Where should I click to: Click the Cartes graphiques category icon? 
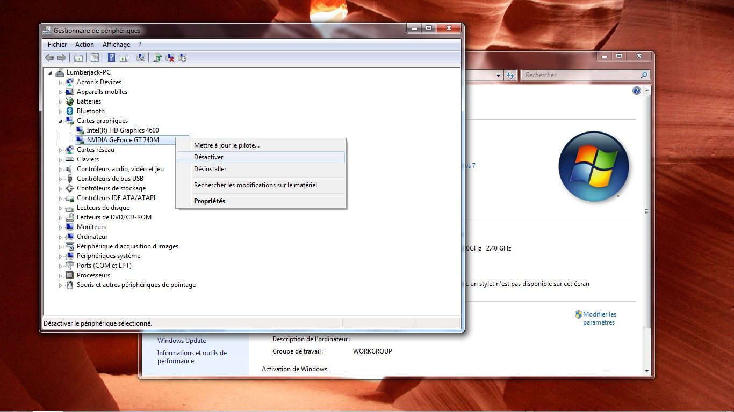click(69, 121)
